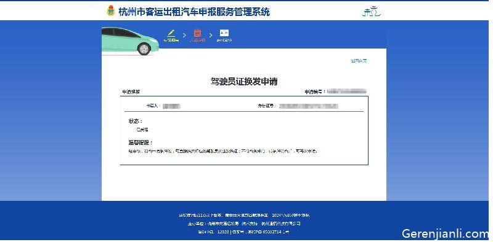Click the system title 杭州市客运出租汽车申报服务管理系统
This screenshot has height=242, width=493.
194,12
